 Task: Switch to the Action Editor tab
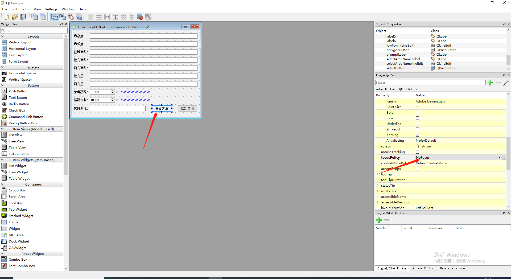click(x=423, y=268)
